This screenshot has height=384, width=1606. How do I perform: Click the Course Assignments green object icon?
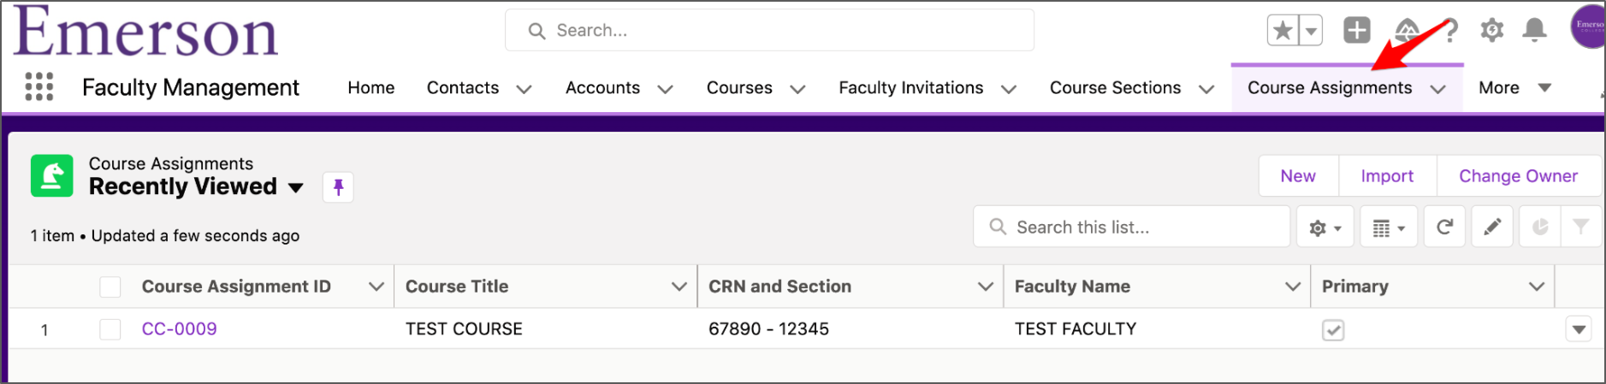pos(52,175)
